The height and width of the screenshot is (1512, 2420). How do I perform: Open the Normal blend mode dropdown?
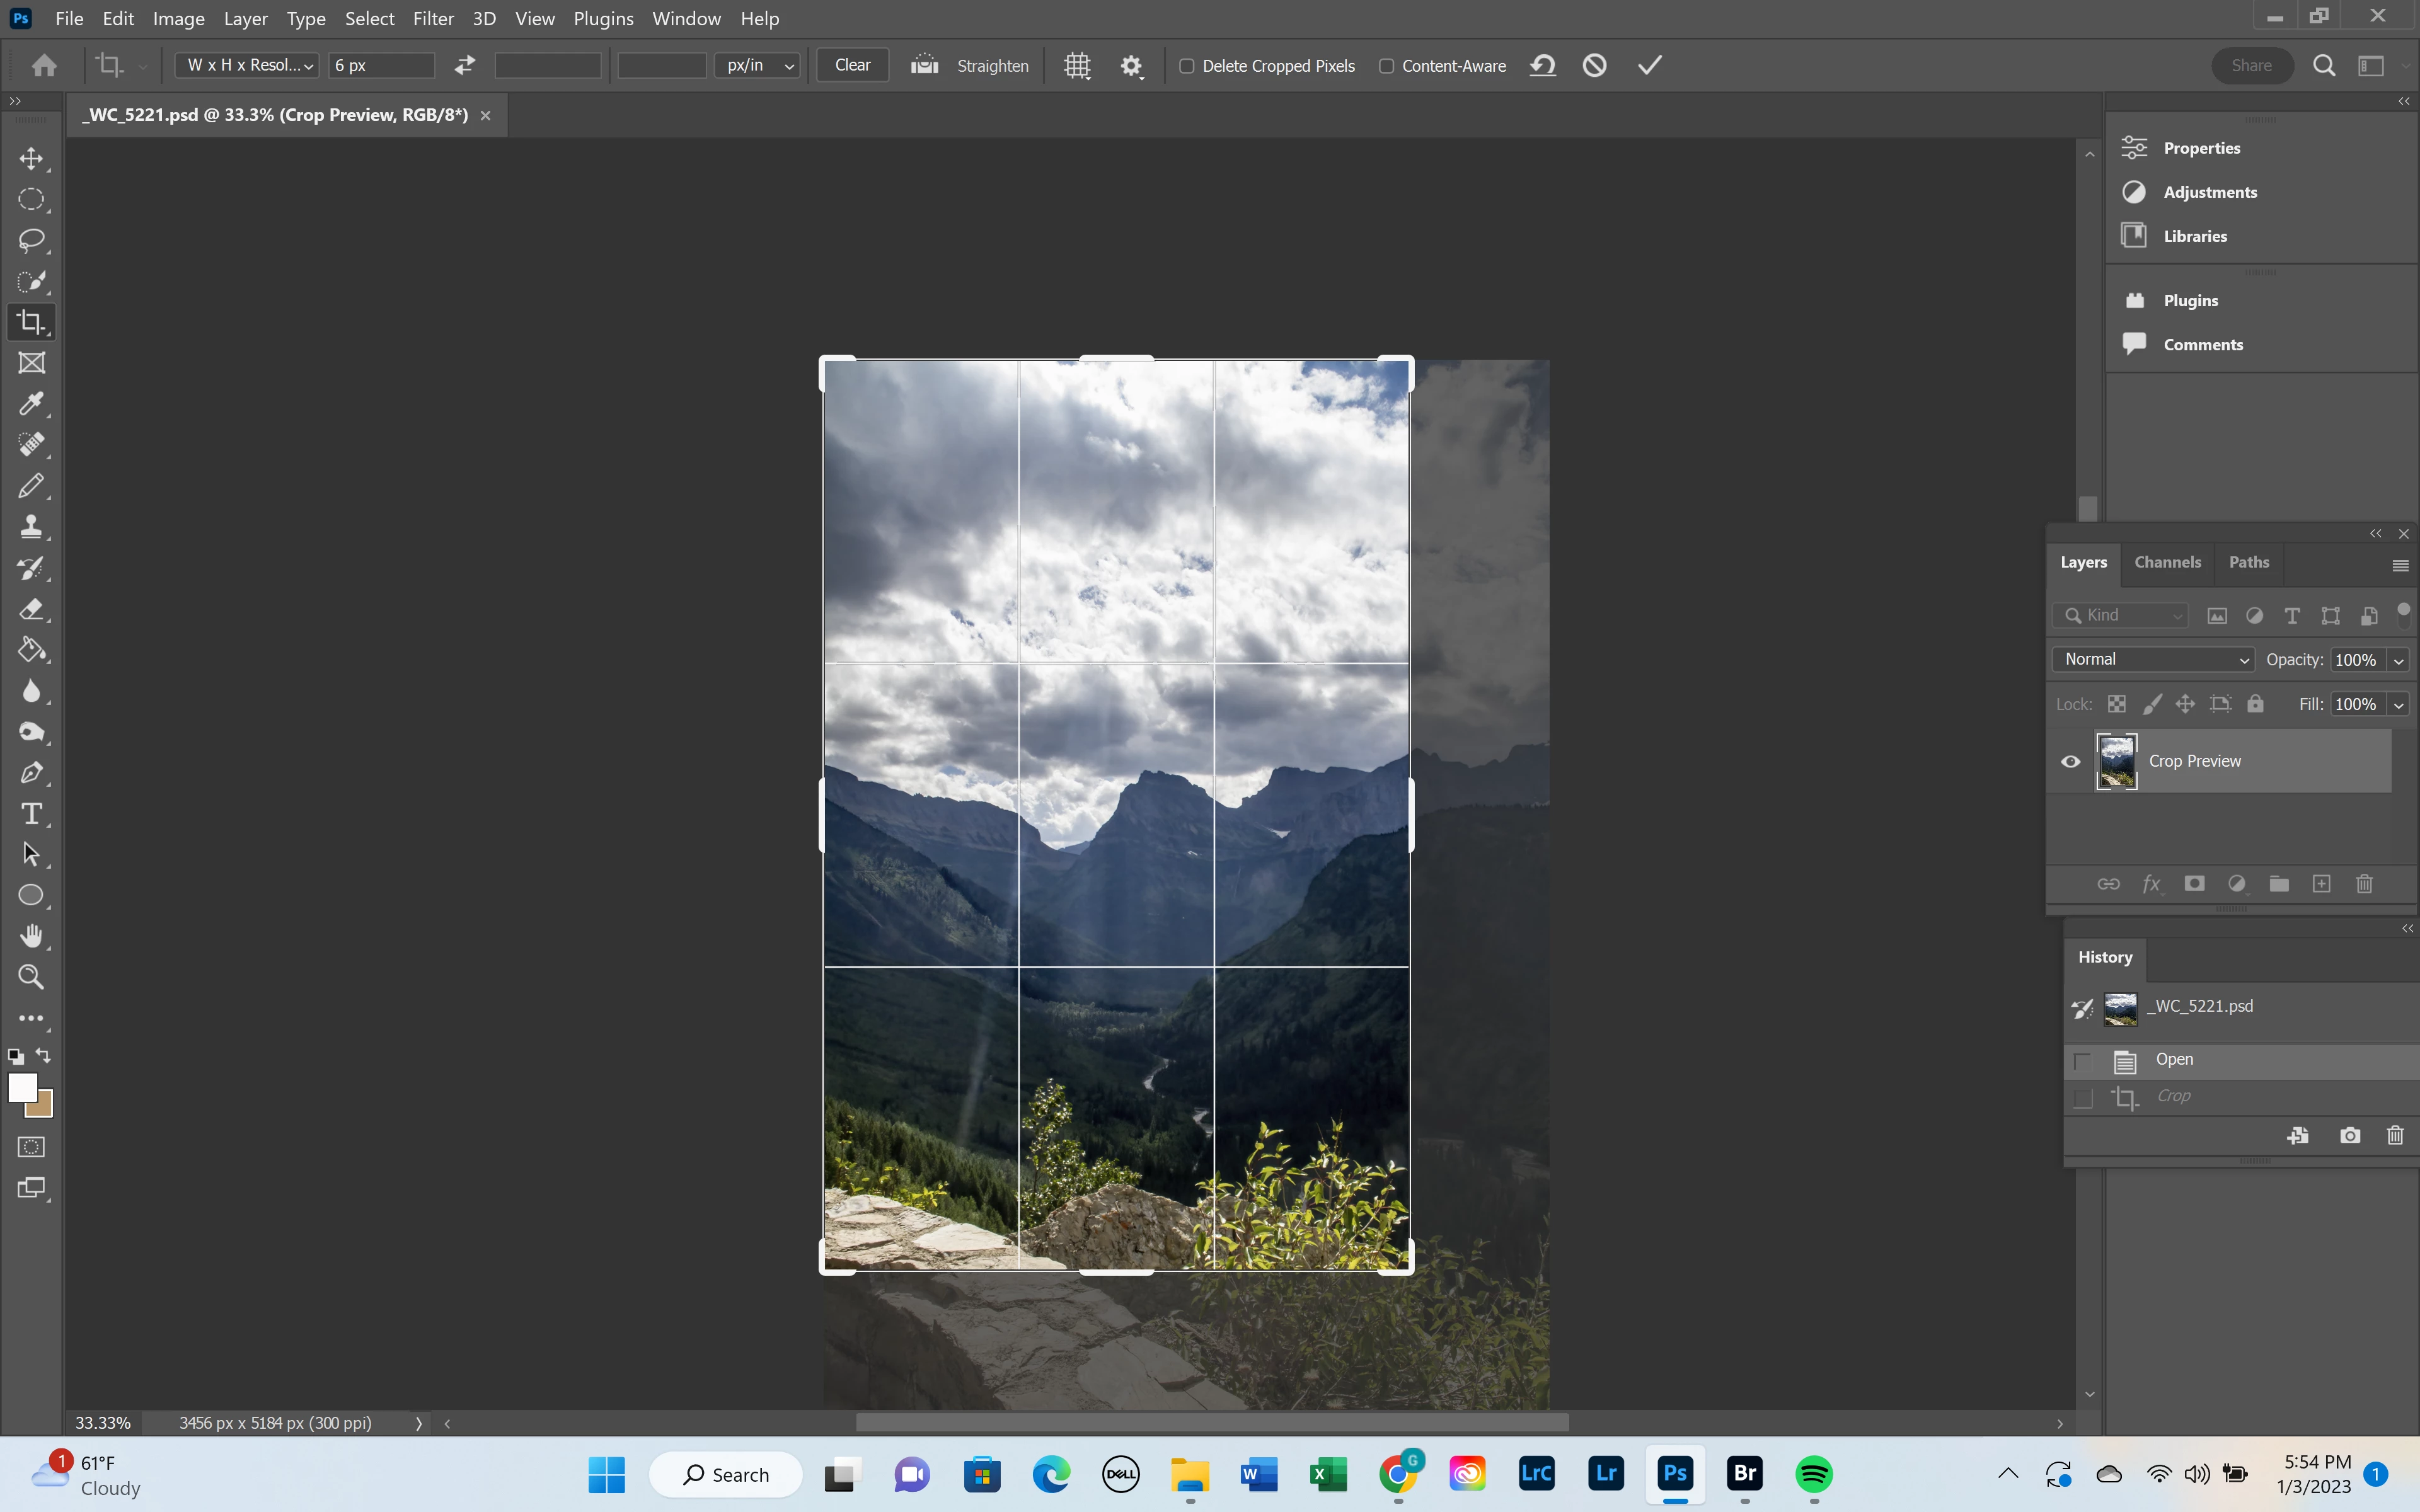(x=2154, y=659)
